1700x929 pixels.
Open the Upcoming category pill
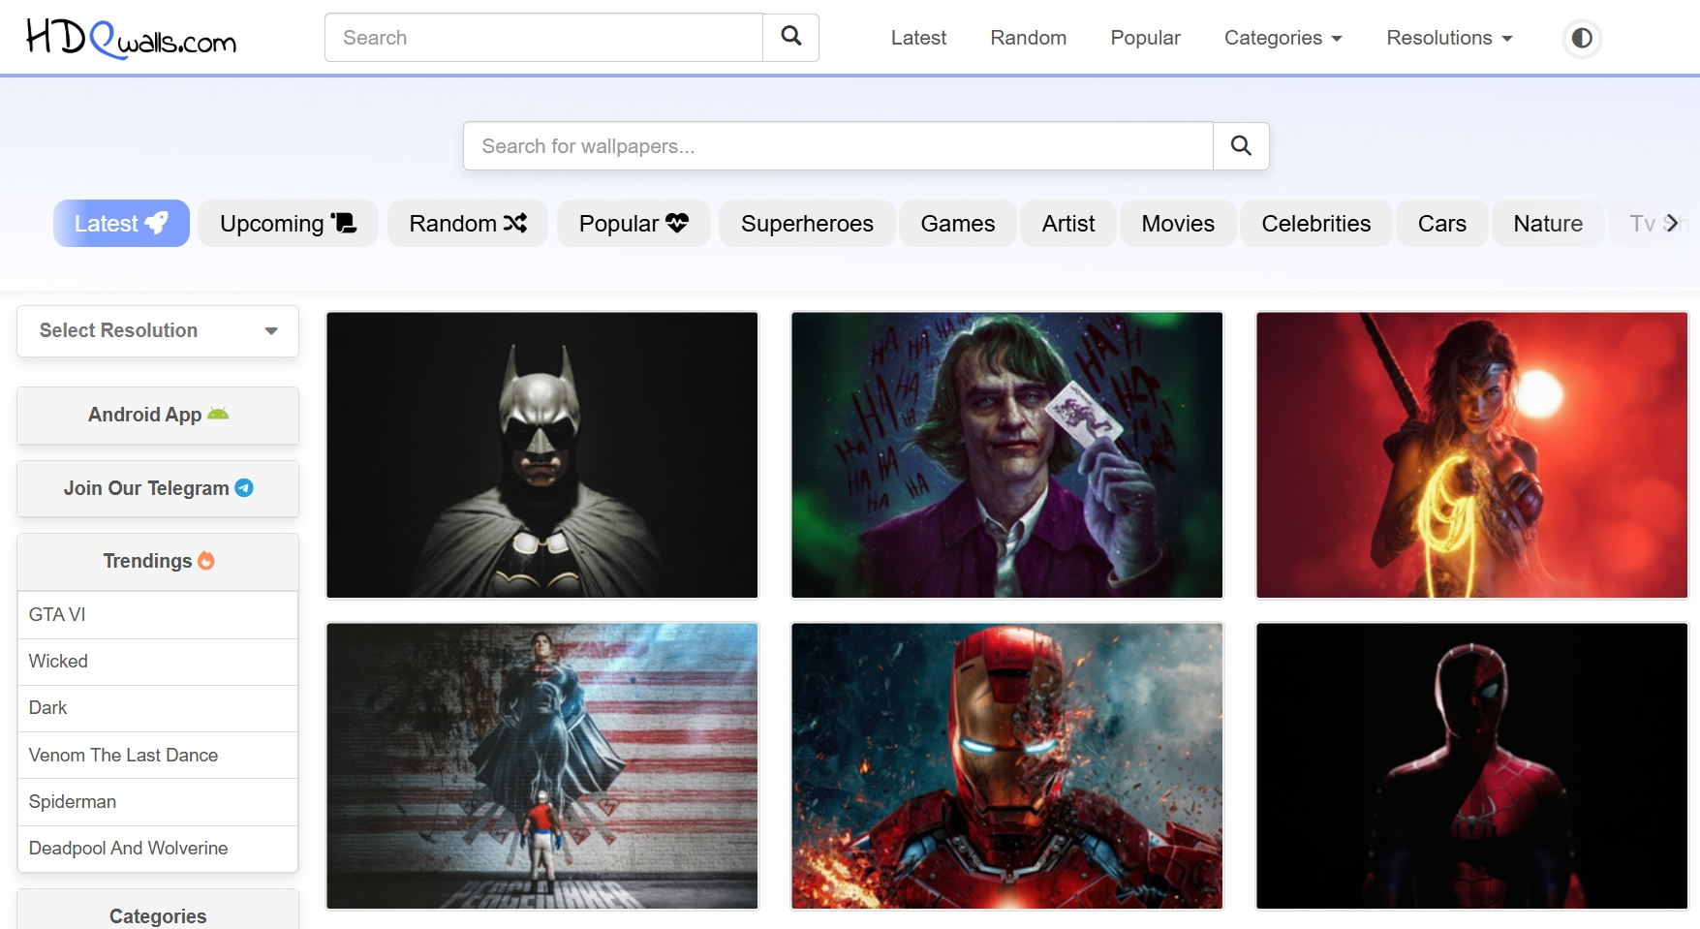coord(288,224)
